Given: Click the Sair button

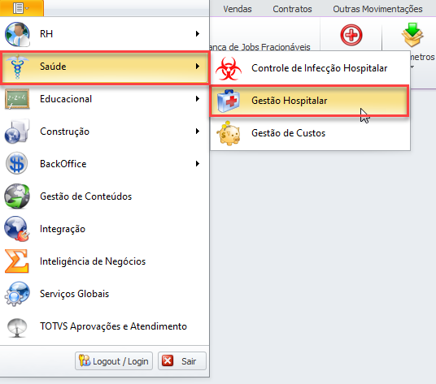Looking at the screenshot, I should pos(182,361).
